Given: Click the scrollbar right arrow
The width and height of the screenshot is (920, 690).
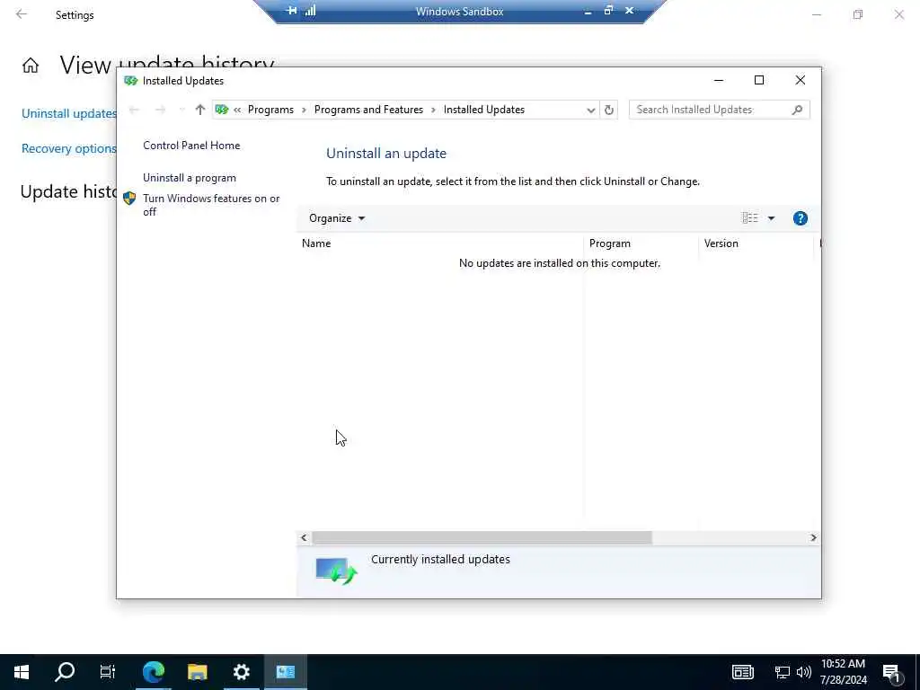Looking at the screenshot, I should tap(813, 537).
